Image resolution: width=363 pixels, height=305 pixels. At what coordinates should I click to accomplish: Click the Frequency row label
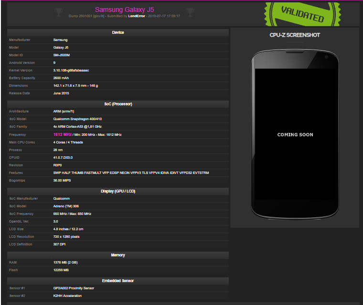click(17, 135)
